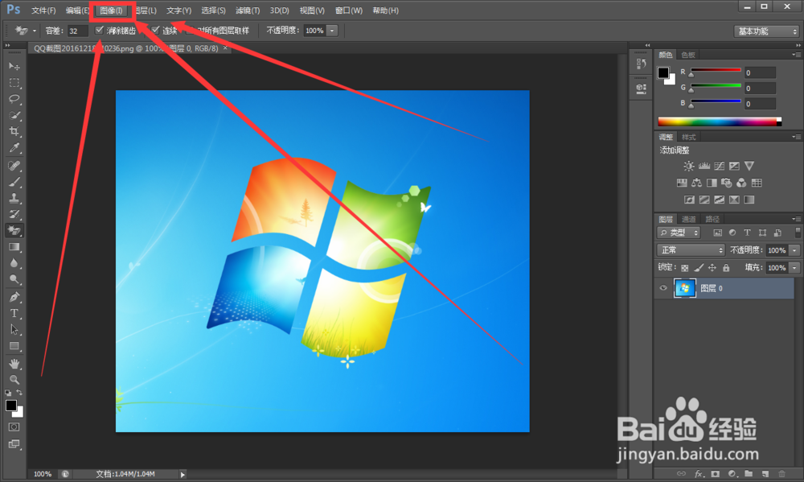Open the 图像(I) menu

coord(111,10)
